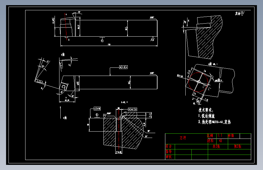Image resolution: width=263 pixels, height=170 pixels.
Task: Click the 指导 label in title block
Action: click(x=169, y=152)
